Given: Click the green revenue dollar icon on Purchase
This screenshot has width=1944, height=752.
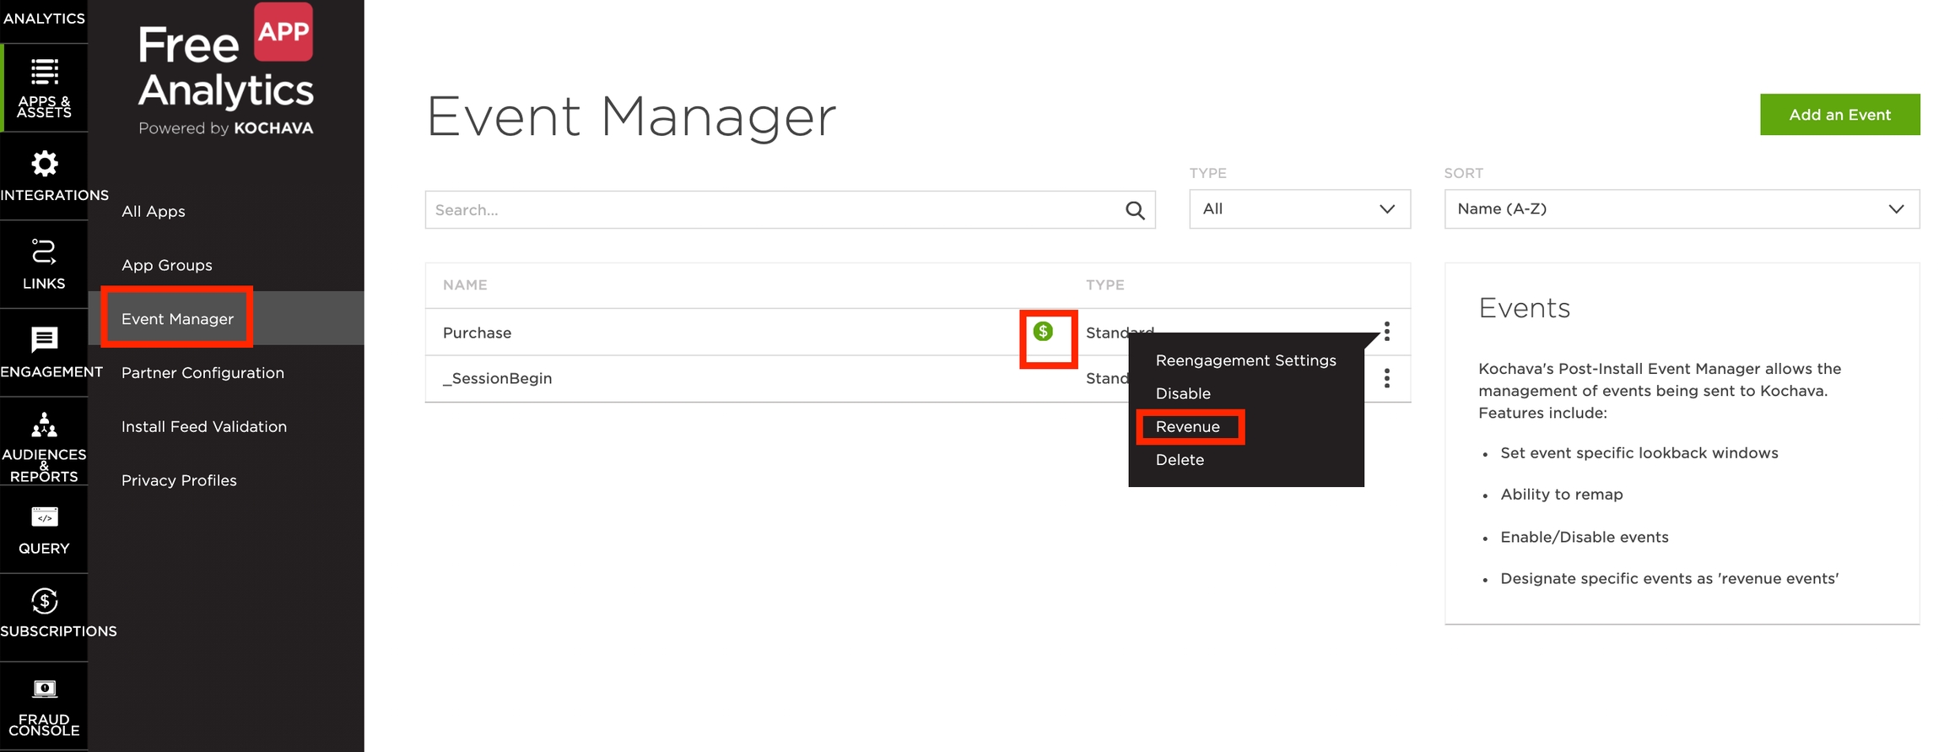Looking at the screenshot, I should [1043, 332].
